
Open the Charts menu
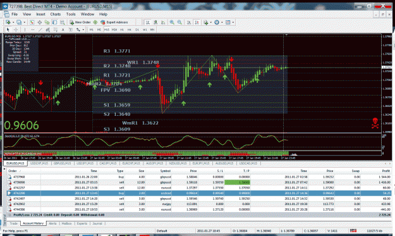click(56, 14)
